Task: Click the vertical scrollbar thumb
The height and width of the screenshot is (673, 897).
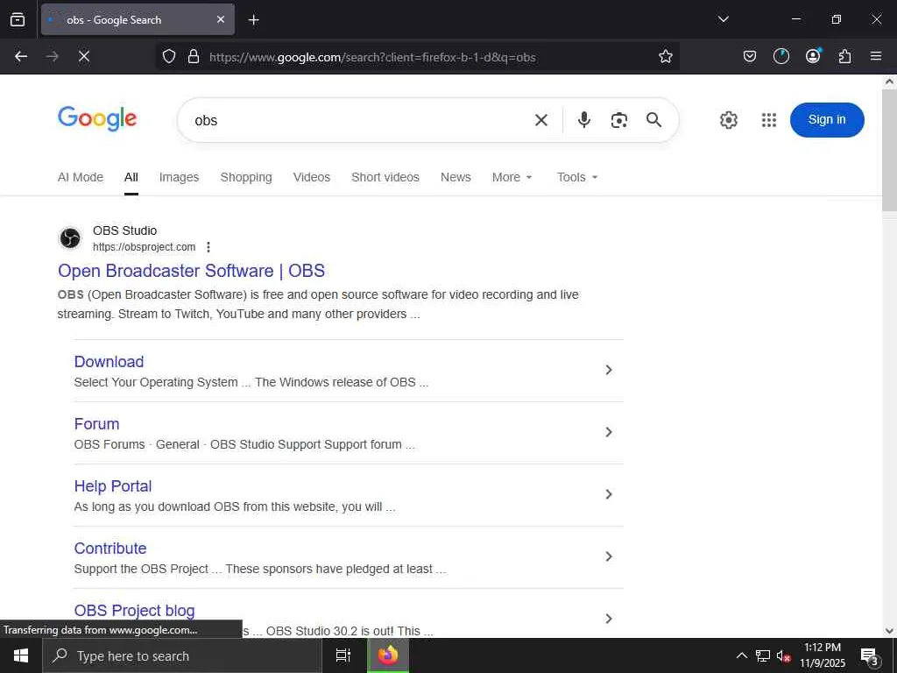Action: click(889, 150)
